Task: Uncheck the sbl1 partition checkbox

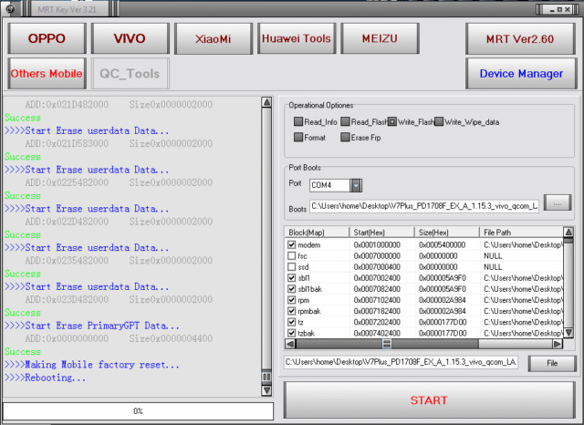Action: pos(292,278)
